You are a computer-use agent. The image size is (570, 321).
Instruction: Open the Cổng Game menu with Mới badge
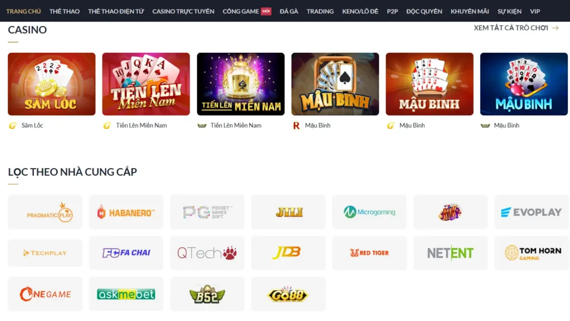click(x=247, y=11)
